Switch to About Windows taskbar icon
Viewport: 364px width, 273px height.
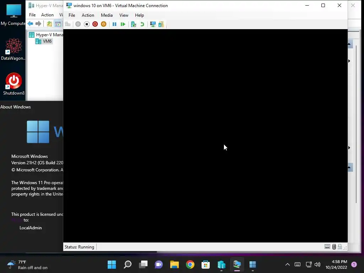pos(253,264)
